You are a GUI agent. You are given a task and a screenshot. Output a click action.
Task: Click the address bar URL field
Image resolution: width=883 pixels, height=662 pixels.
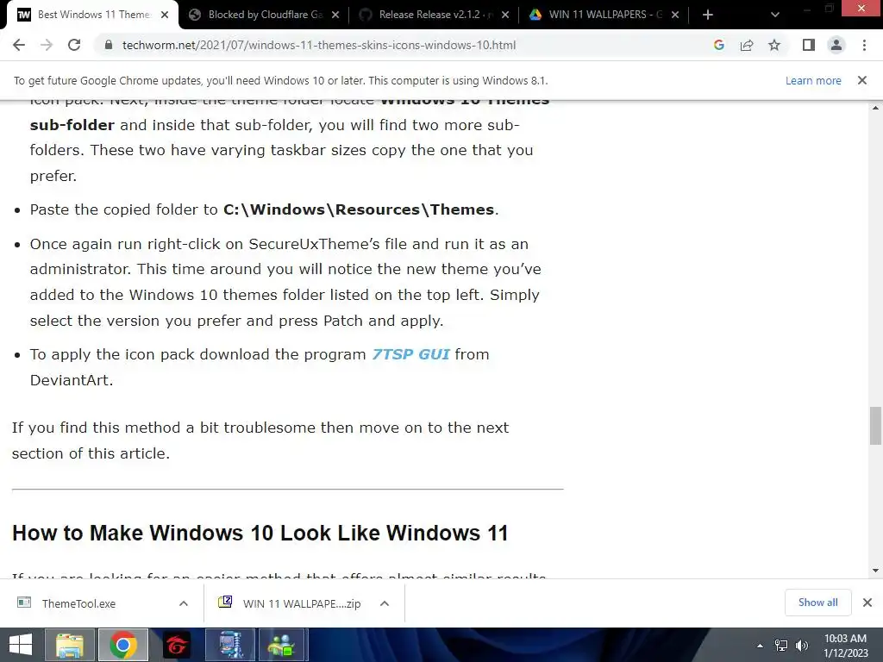tap(319, 45)
